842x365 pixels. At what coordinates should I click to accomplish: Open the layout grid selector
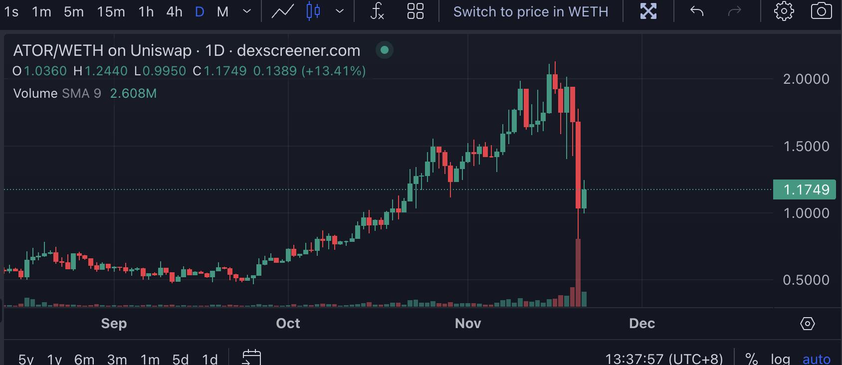[x=416, y=11]
